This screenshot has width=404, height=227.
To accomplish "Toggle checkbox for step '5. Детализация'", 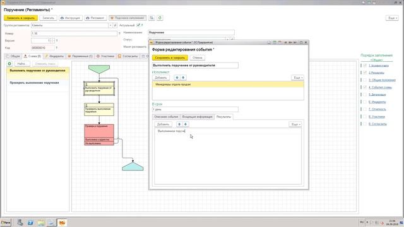I will coord(365,95).
